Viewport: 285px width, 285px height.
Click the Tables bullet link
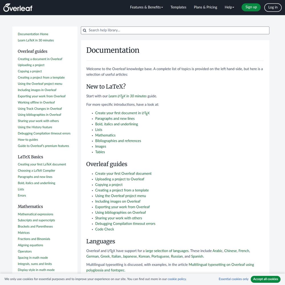point(100,152)
